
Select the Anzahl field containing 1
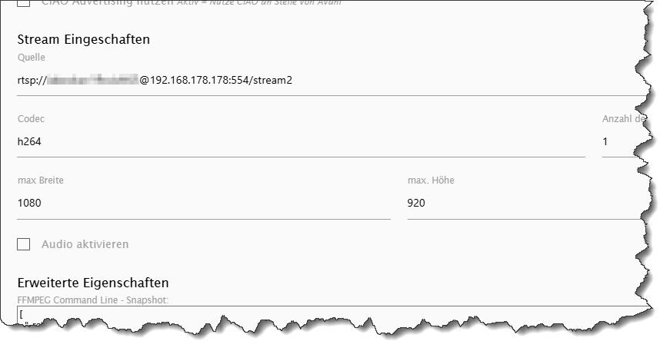pyautogui.click(x=623, y=141)
